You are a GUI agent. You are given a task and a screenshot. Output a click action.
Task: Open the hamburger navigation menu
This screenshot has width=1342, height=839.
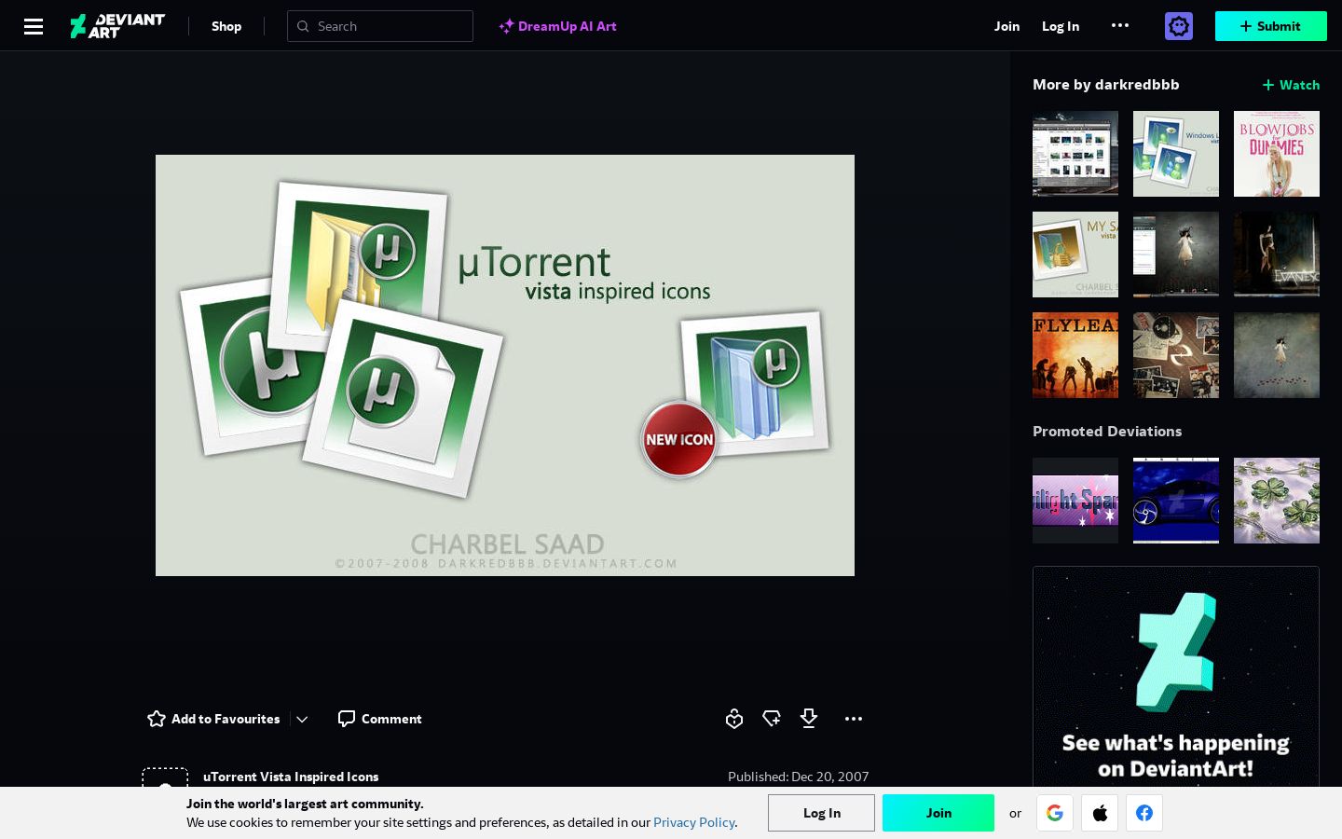(x=34, y=26)
